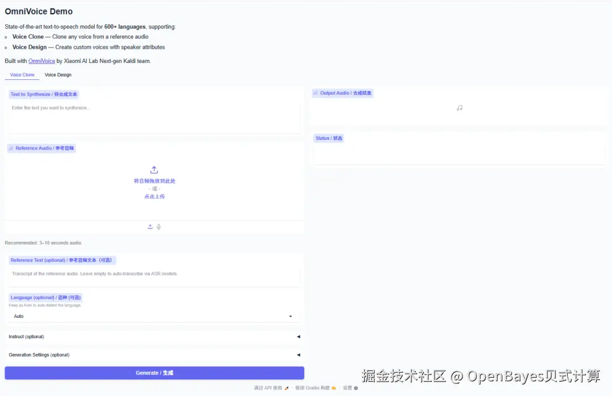
Task: Click the rocket icon beside 通过 API 使用
Action: click(287, 388)
